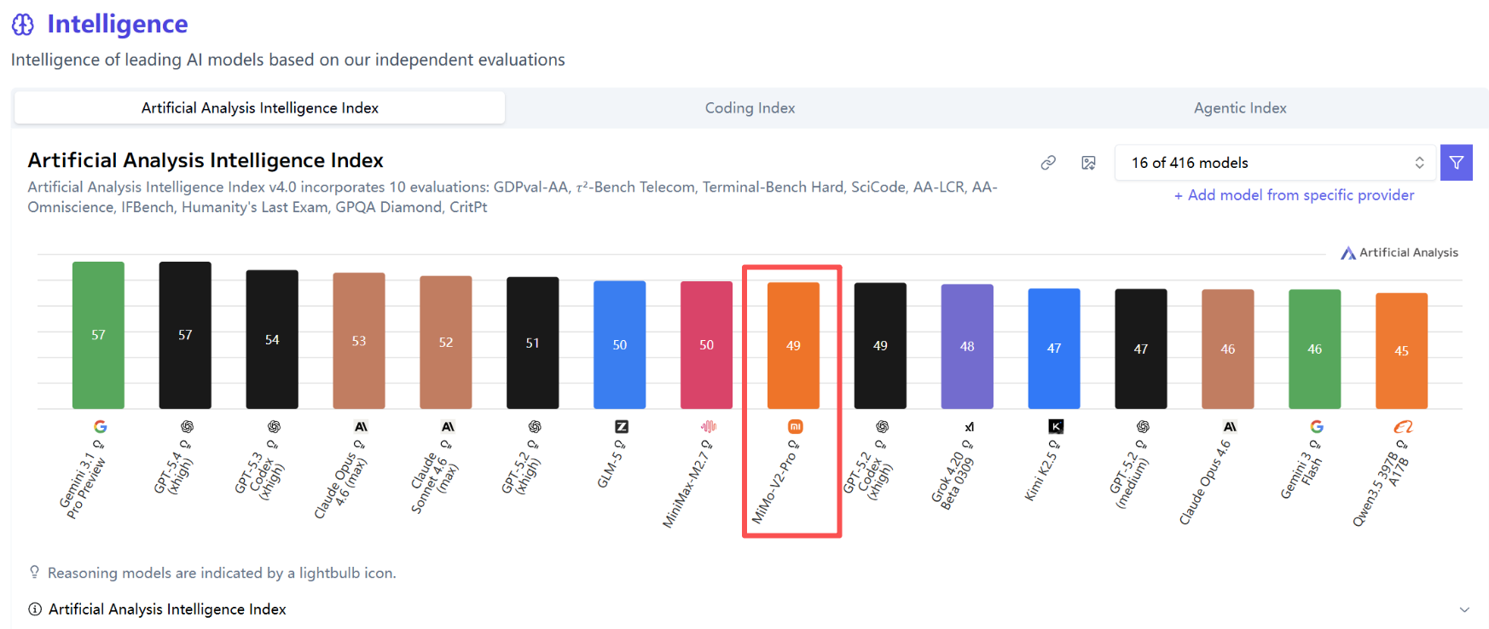Click the copy link icon

(1048, 163)
